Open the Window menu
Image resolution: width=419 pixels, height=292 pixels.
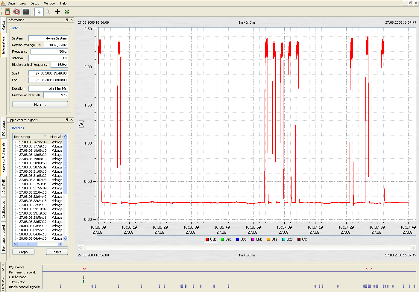(x=50, y=3)
